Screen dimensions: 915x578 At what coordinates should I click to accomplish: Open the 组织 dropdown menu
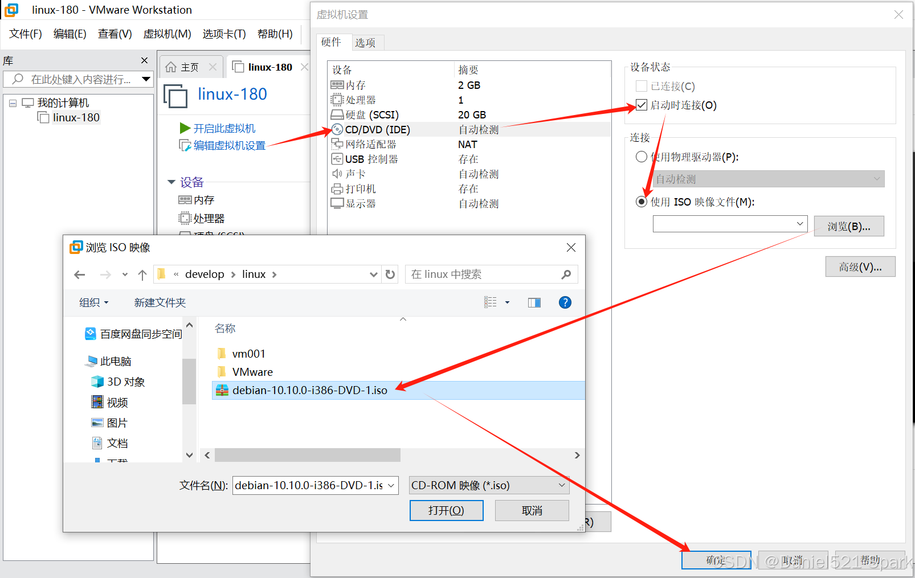pos(94,302)
